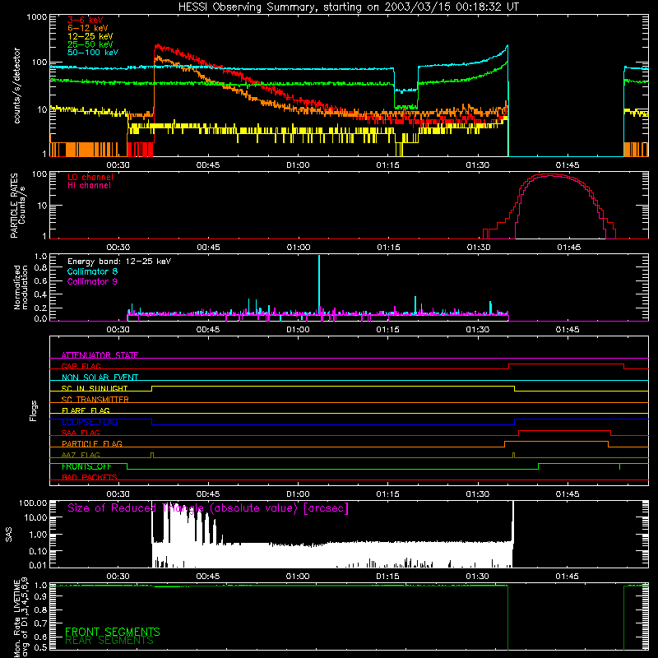Click the NON SOLAR EVENT flag label
Image resolution: width=658 pixels, height=658 pixels.
tap(100, 378)
